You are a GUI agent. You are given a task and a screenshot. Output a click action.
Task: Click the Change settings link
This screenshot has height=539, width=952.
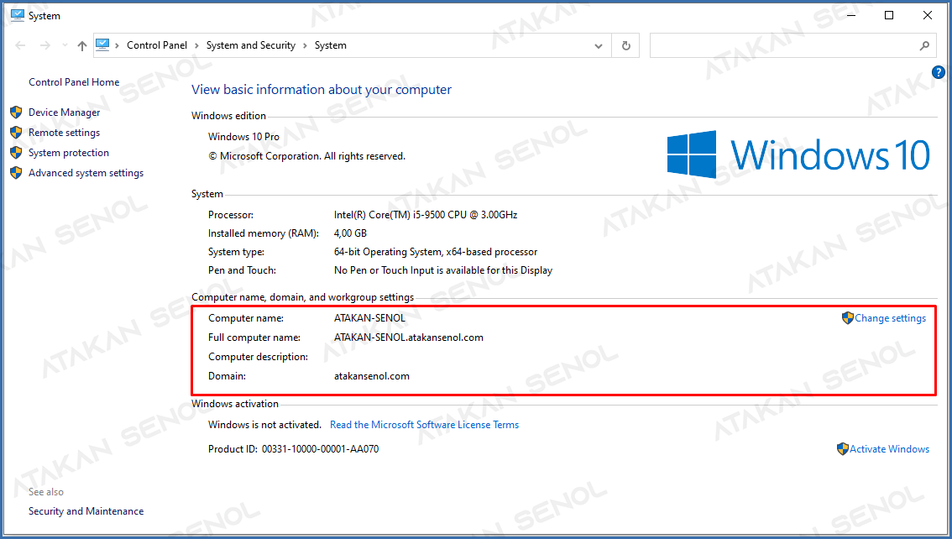click(890, 318)
